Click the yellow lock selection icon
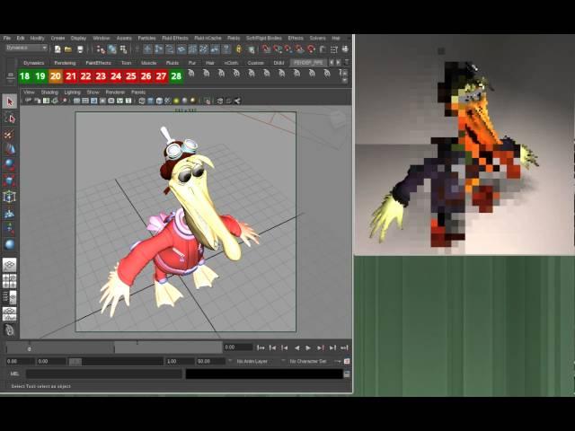The height and width of the screenshot is (431, 575). (239, 49)
